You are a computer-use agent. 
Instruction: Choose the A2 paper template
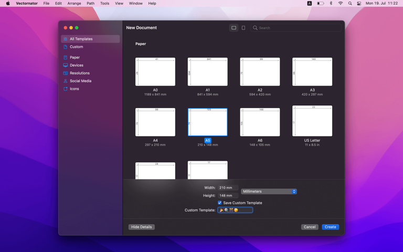260,72
